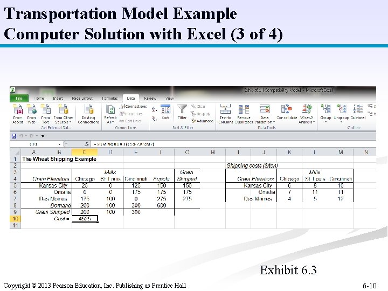Select column K header
The width and height of the screenshot is (388, 291).
tap(289, 152)
